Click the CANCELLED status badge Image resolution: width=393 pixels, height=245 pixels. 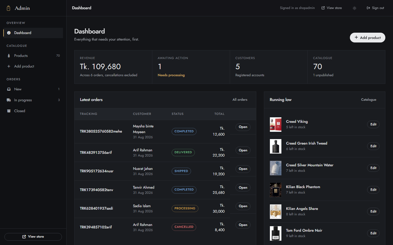pos(184,227)
